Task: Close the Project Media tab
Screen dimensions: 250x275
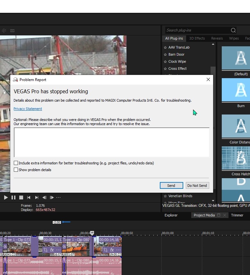Action: click(225, 215)
